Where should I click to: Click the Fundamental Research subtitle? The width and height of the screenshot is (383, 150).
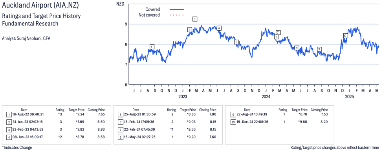point(30,24)
